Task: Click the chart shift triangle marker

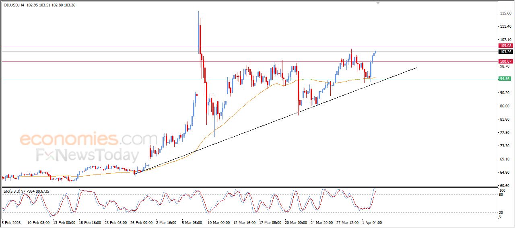Action: tap(378, 3)
